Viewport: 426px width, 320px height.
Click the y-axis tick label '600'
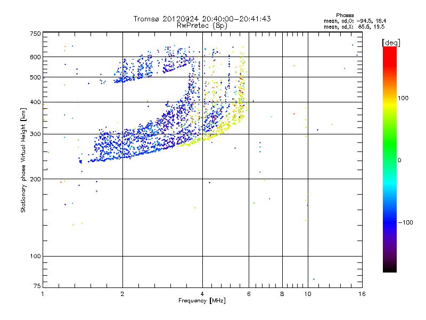[x=35, y=57]
